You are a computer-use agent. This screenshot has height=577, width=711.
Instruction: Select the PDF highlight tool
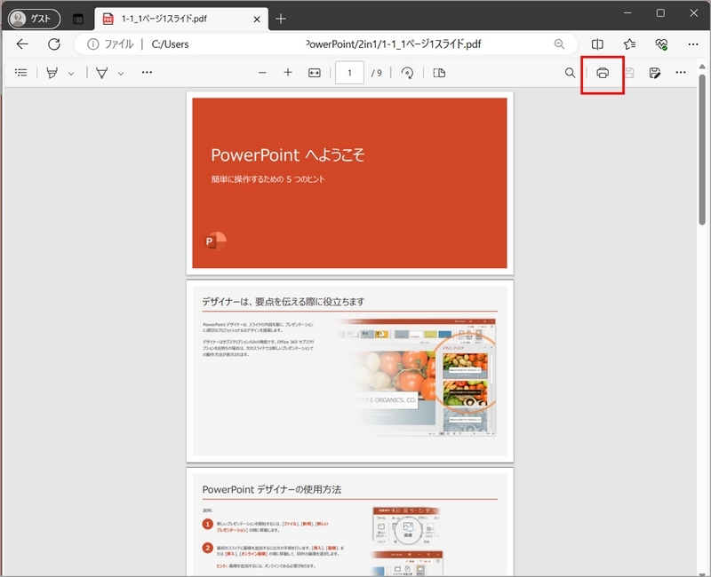pos(52,73)
